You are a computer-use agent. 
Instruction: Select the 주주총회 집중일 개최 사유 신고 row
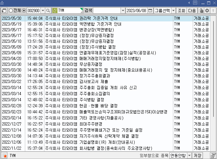106,87
